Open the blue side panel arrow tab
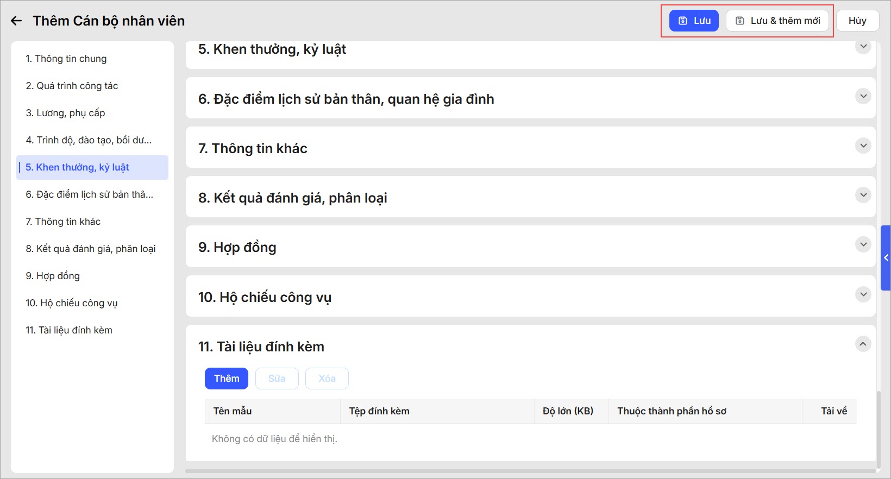Viewport: 891px width, 479px height. pos(886,258)
